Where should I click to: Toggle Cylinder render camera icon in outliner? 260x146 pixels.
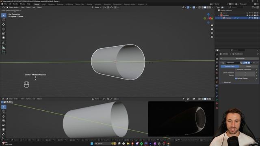[257, 18]
